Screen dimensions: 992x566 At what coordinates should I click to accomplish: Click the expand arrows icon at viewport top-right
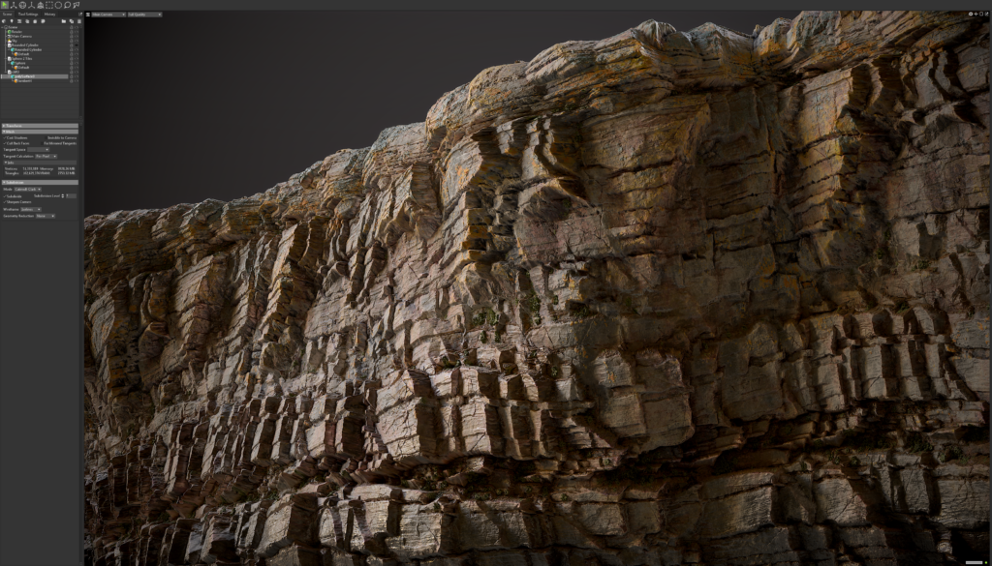click(x=986, y=14)
